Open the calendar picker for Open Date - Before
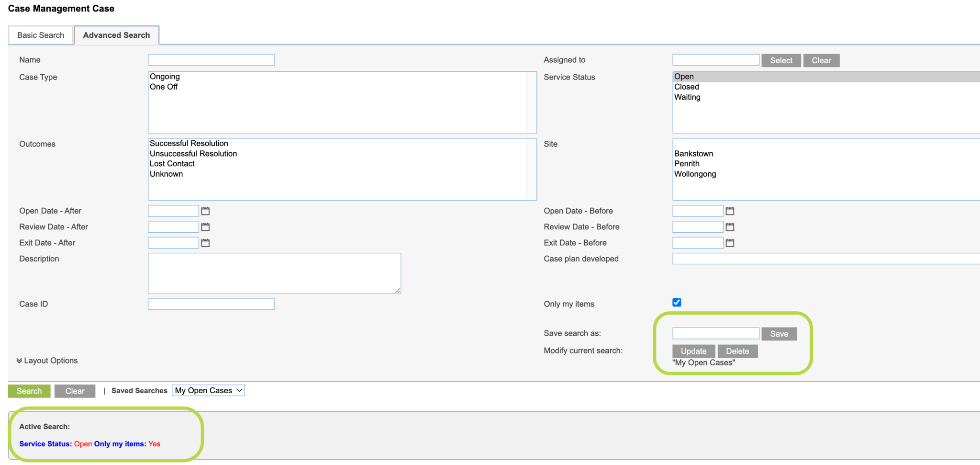This screenshot has height=465, width=980. tap(730, 211)
